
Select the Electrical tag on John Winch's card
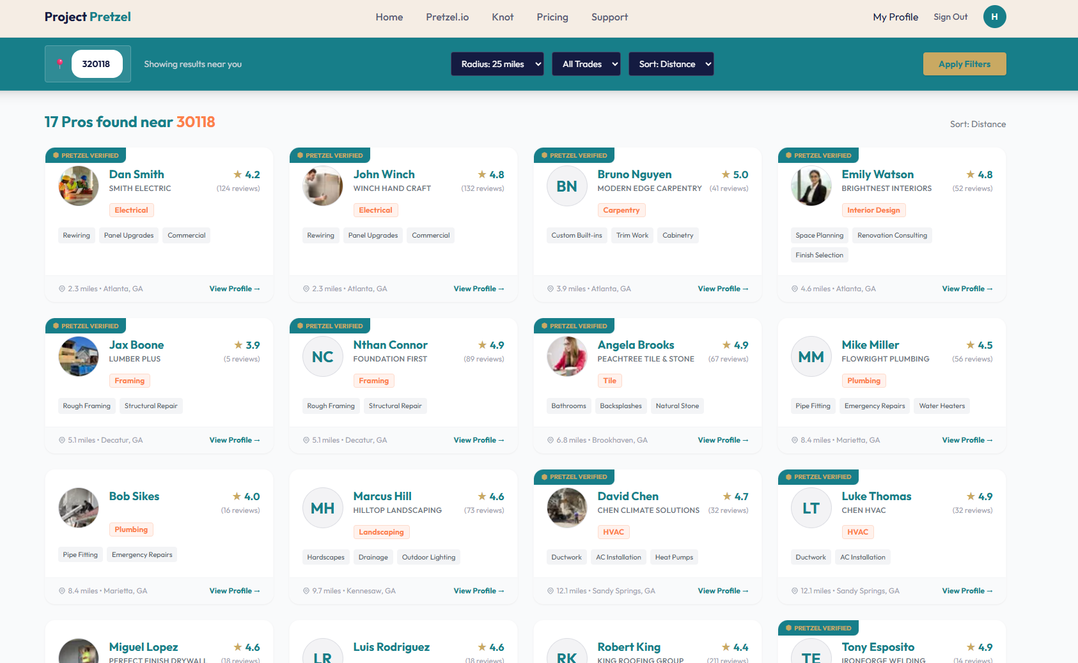click(x=375, y=210)
